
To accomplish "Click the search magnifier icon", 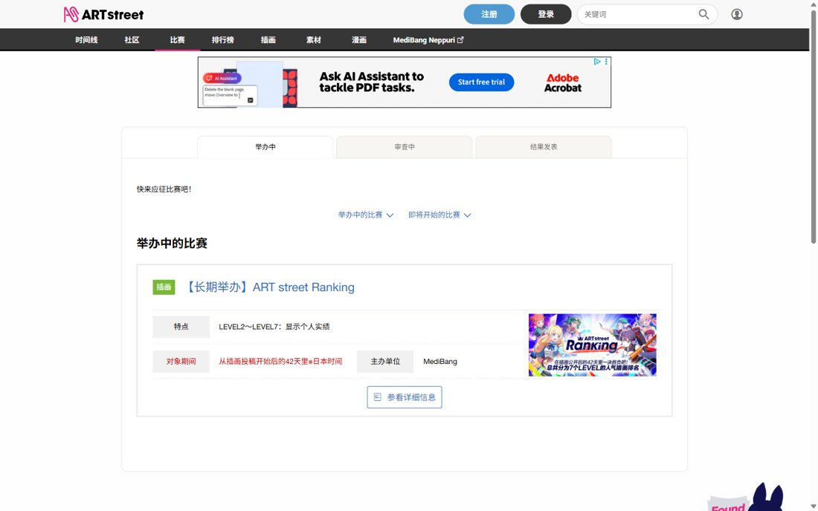I will [703, 14].
